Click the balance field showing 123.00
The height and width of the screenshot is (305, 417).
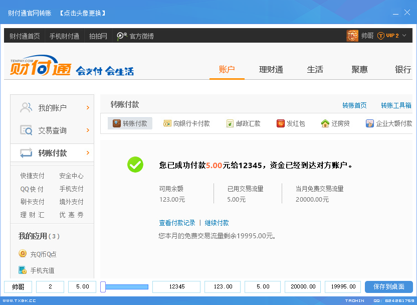223,287
